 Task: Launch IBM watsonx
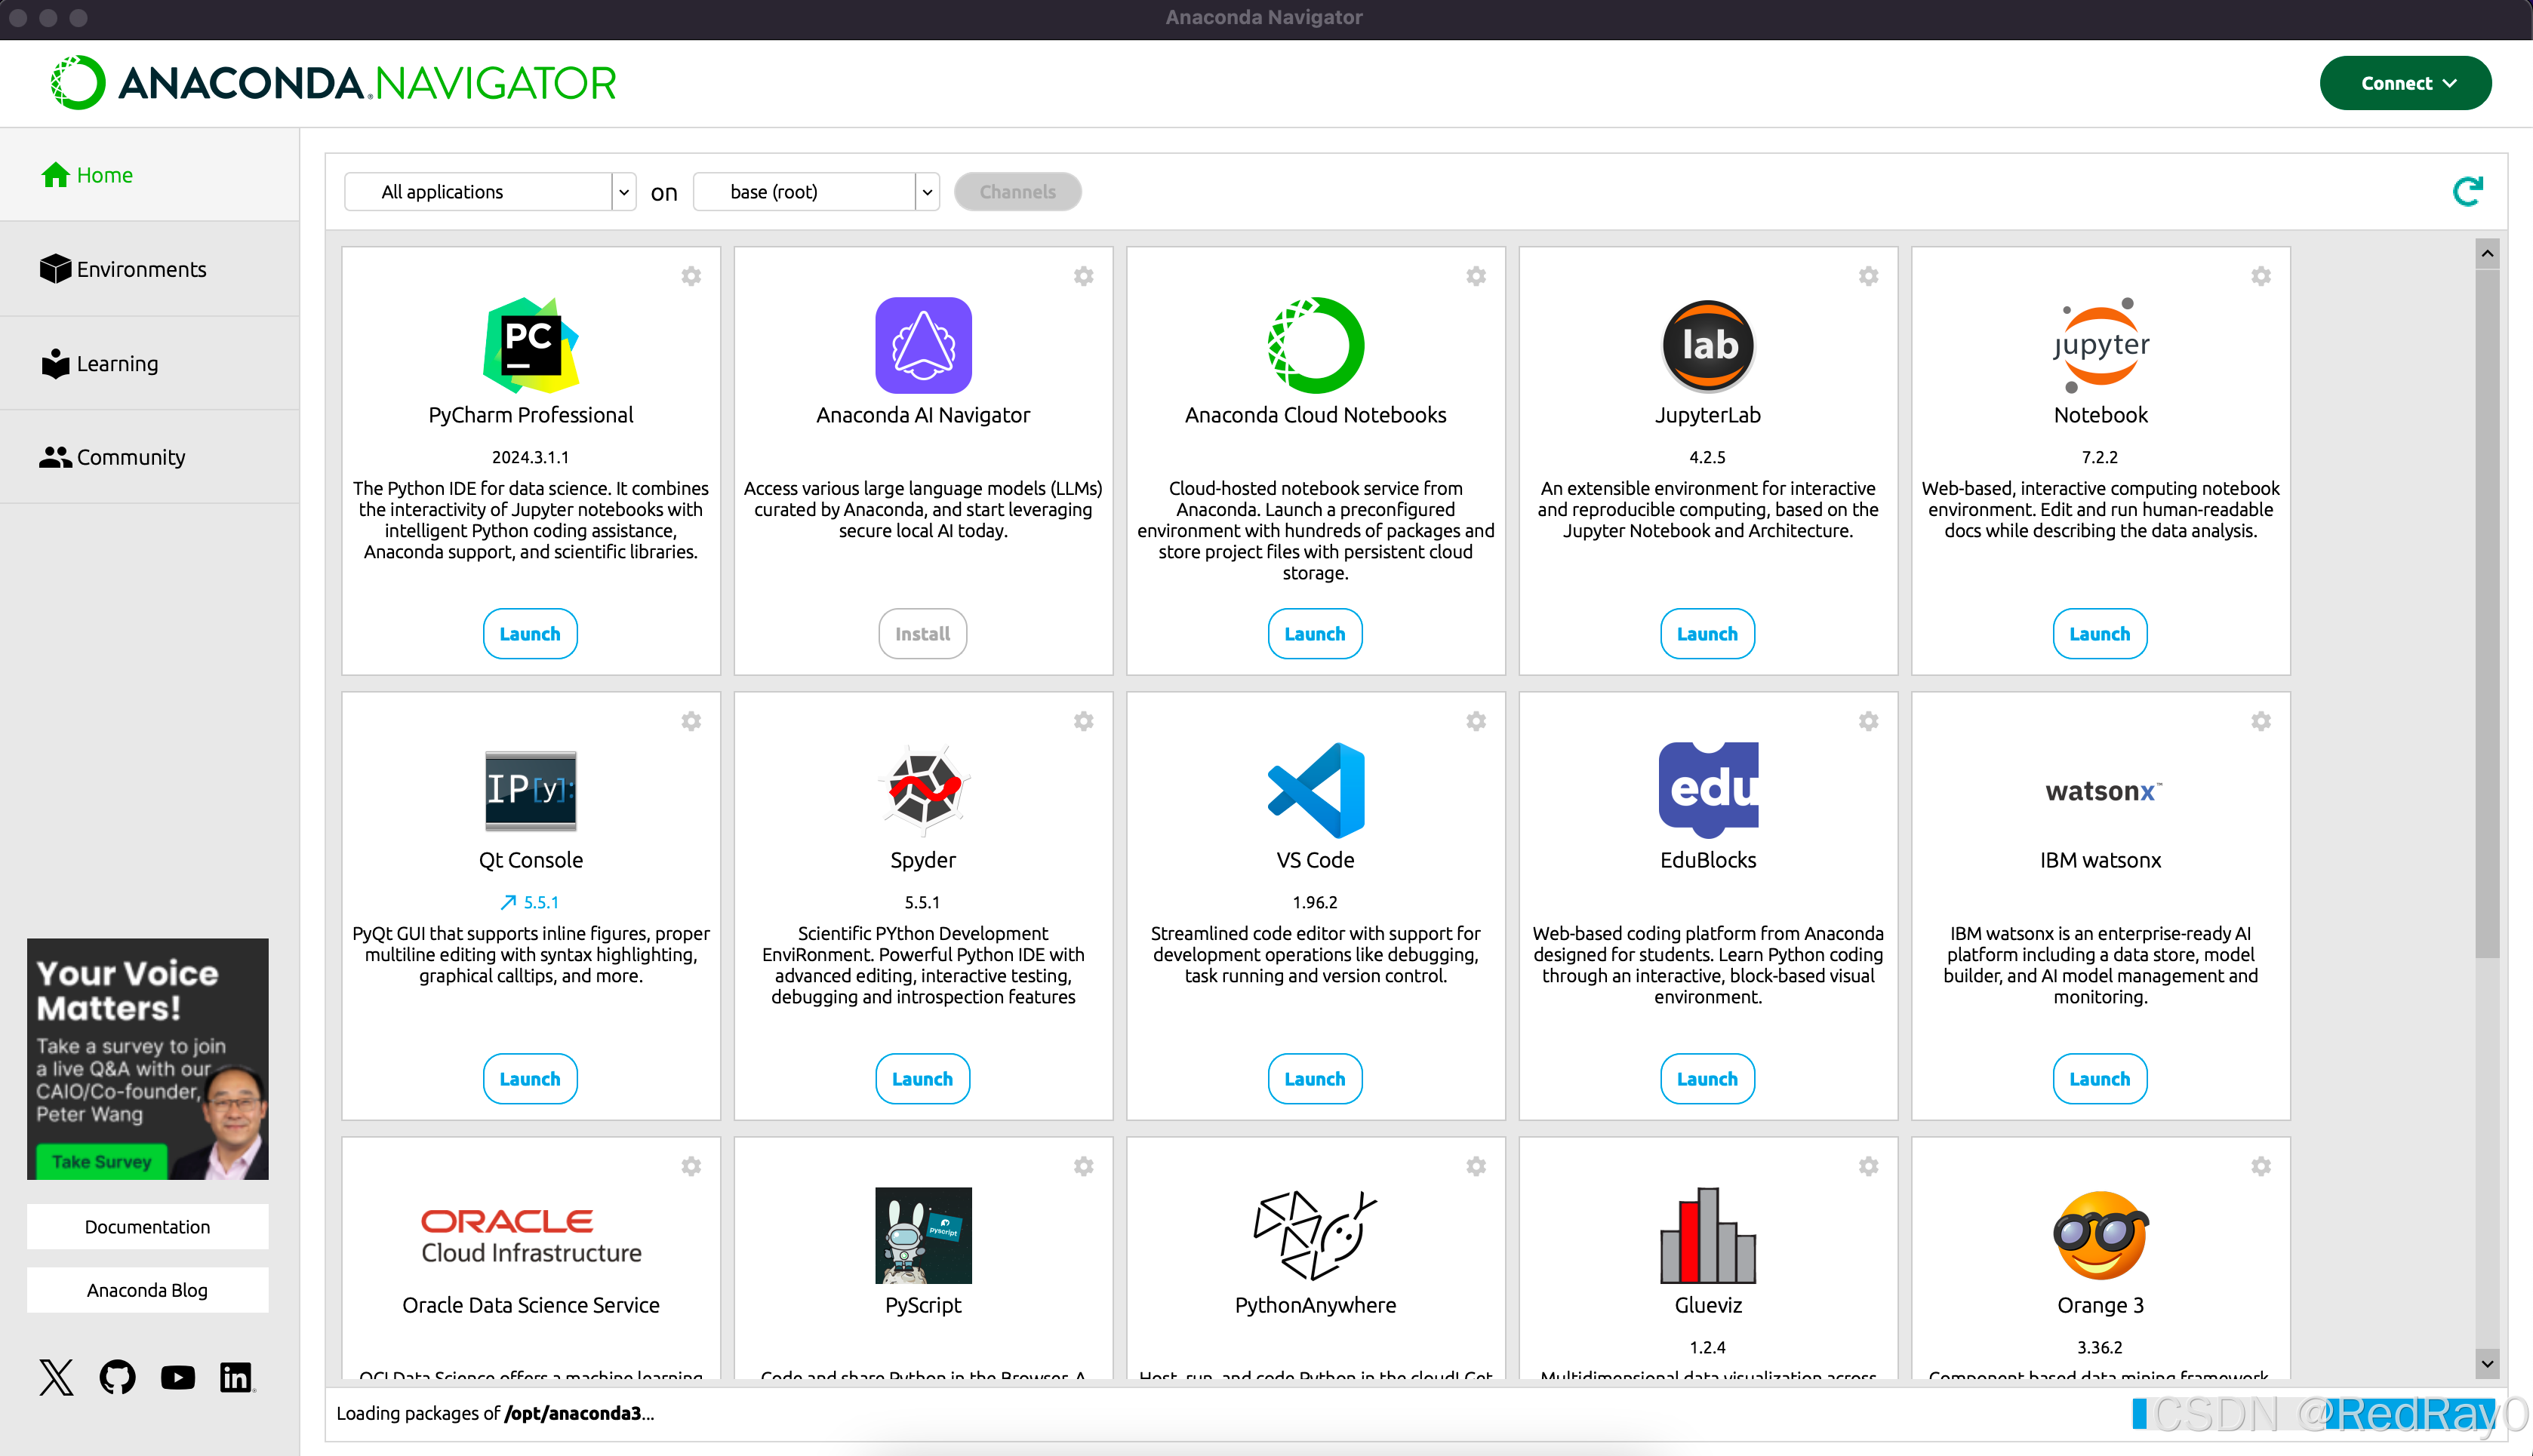(x=2100, y=1079)
